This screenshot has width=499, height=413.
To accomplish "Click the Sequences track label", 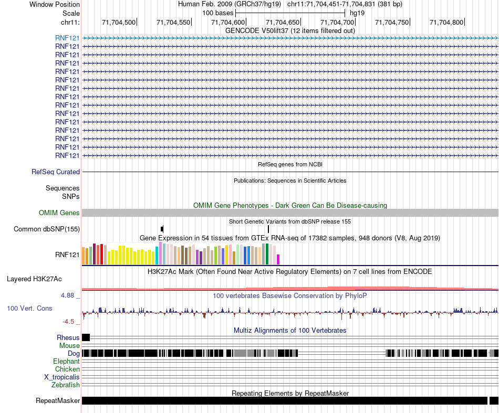I will [x=63, y=188].
